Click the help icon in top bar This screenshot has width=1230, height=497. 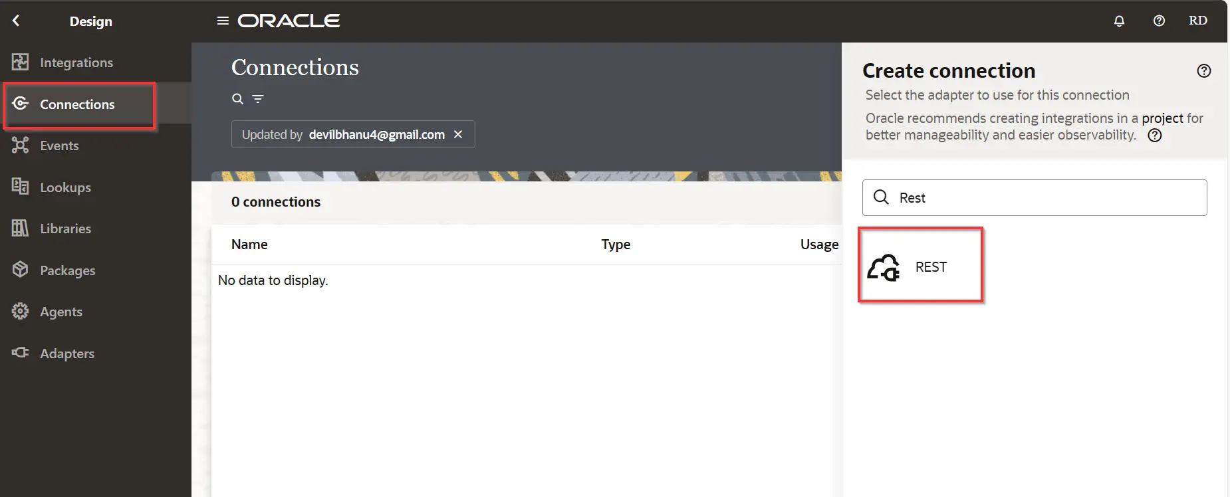[x=1159, y=21]
